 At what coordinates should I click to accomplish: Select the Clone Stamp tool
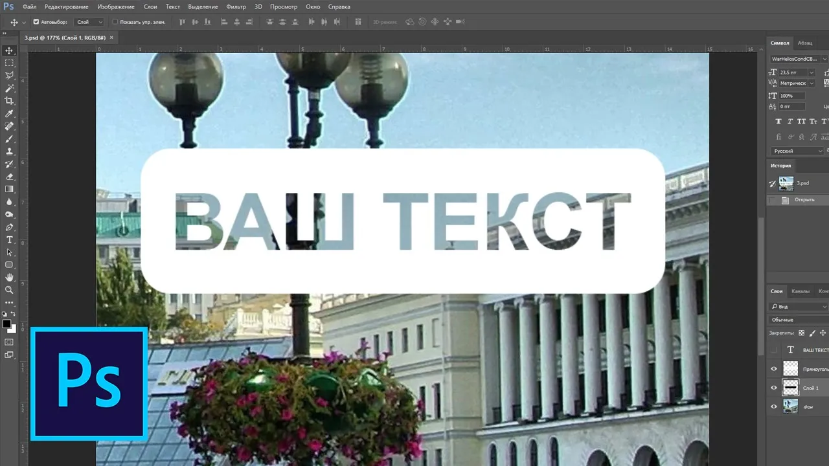(9, 151)
